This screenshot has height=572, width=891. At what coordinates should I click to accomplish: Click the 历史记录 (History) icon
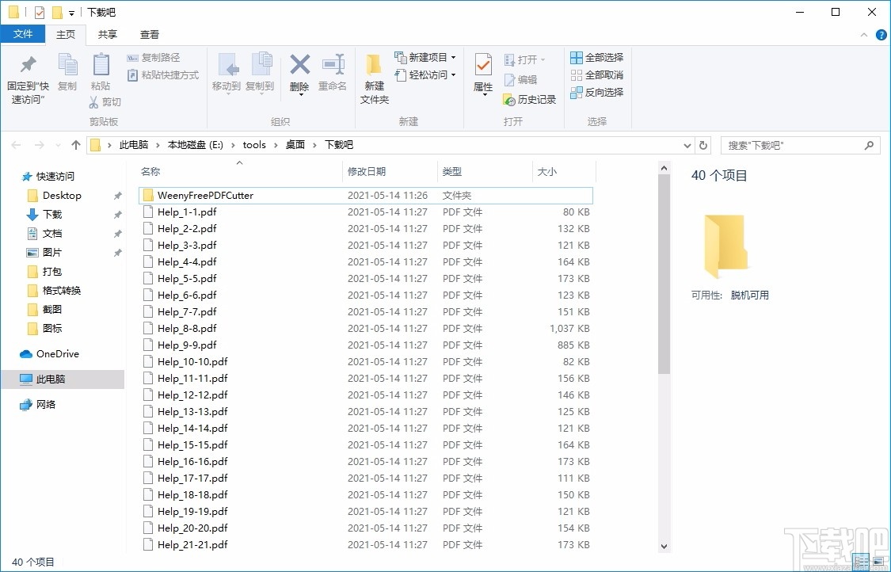pos(529,101)
